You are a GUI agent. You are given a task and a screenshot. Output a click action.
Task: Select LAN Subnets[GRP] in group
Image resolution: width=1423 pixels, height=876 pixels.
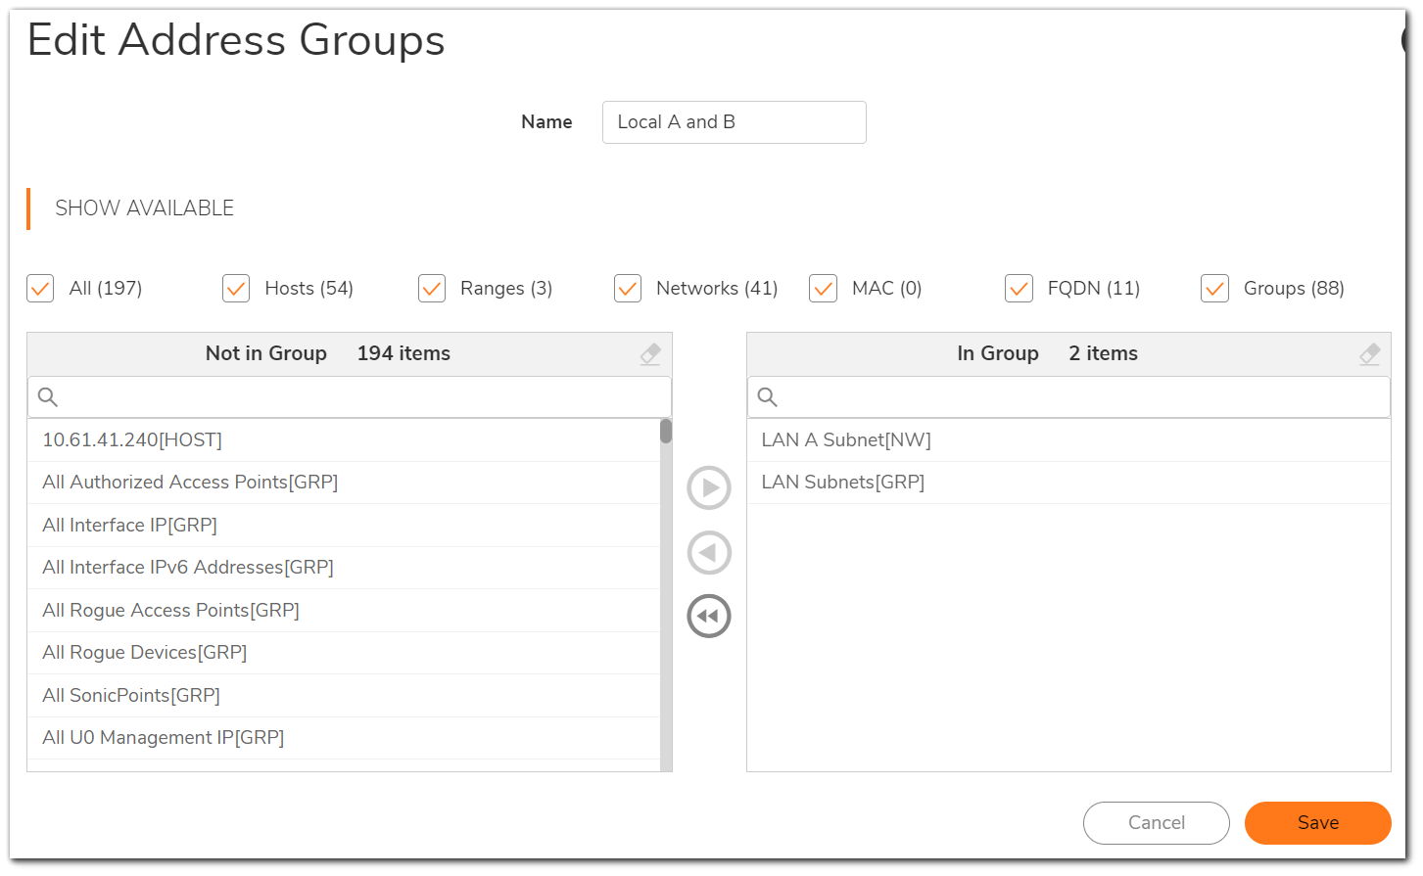[1068, 483]
